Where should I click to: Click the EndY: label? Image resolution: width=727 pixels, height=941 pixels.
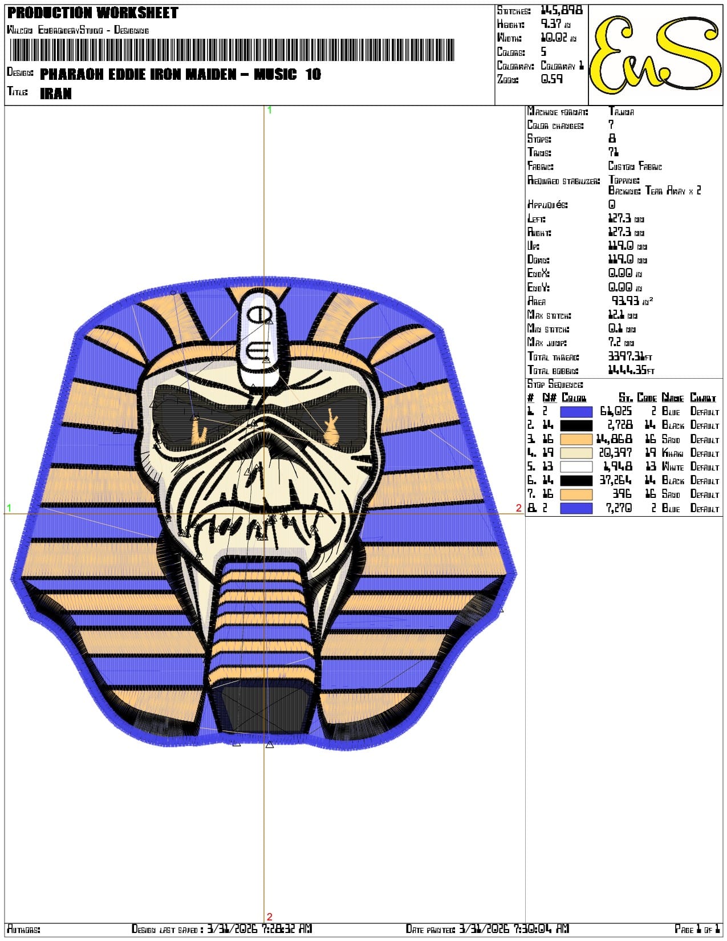coord(538,288)
